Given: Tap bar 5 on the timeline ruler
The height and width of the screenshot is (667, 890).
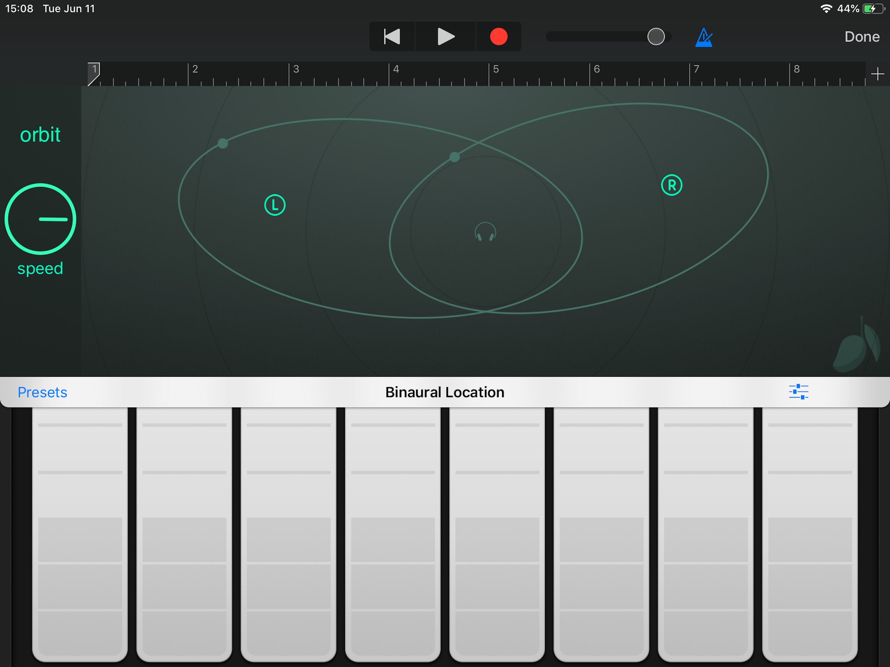Looking at the screenshot, I should (496, 70).
